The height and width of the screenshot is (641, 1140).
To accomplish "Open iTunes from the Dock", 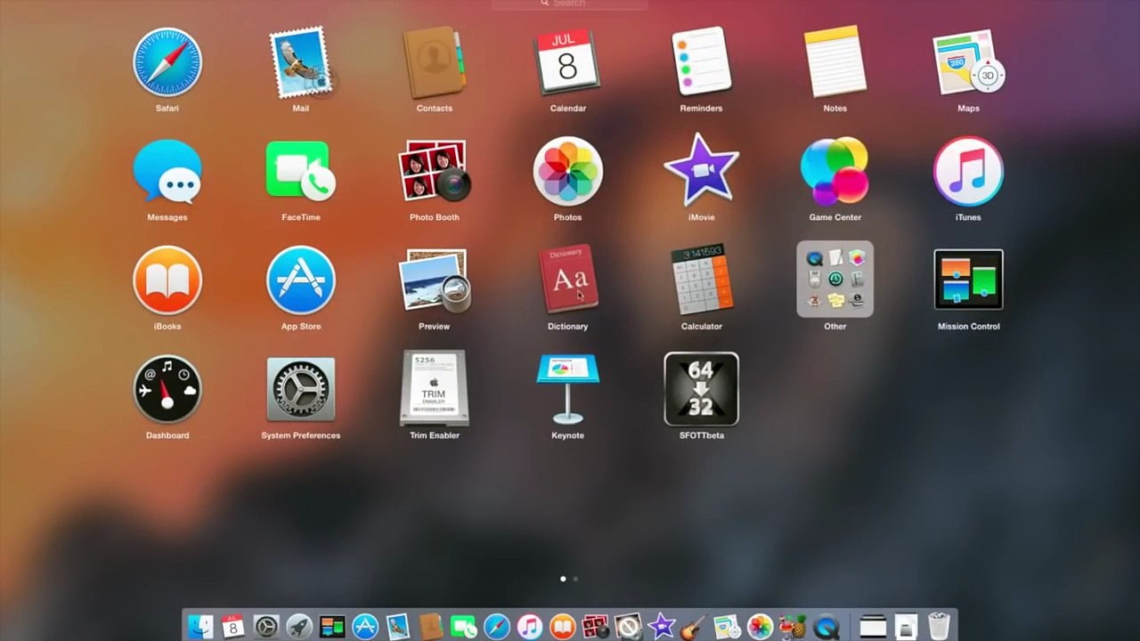I will 530,627.
